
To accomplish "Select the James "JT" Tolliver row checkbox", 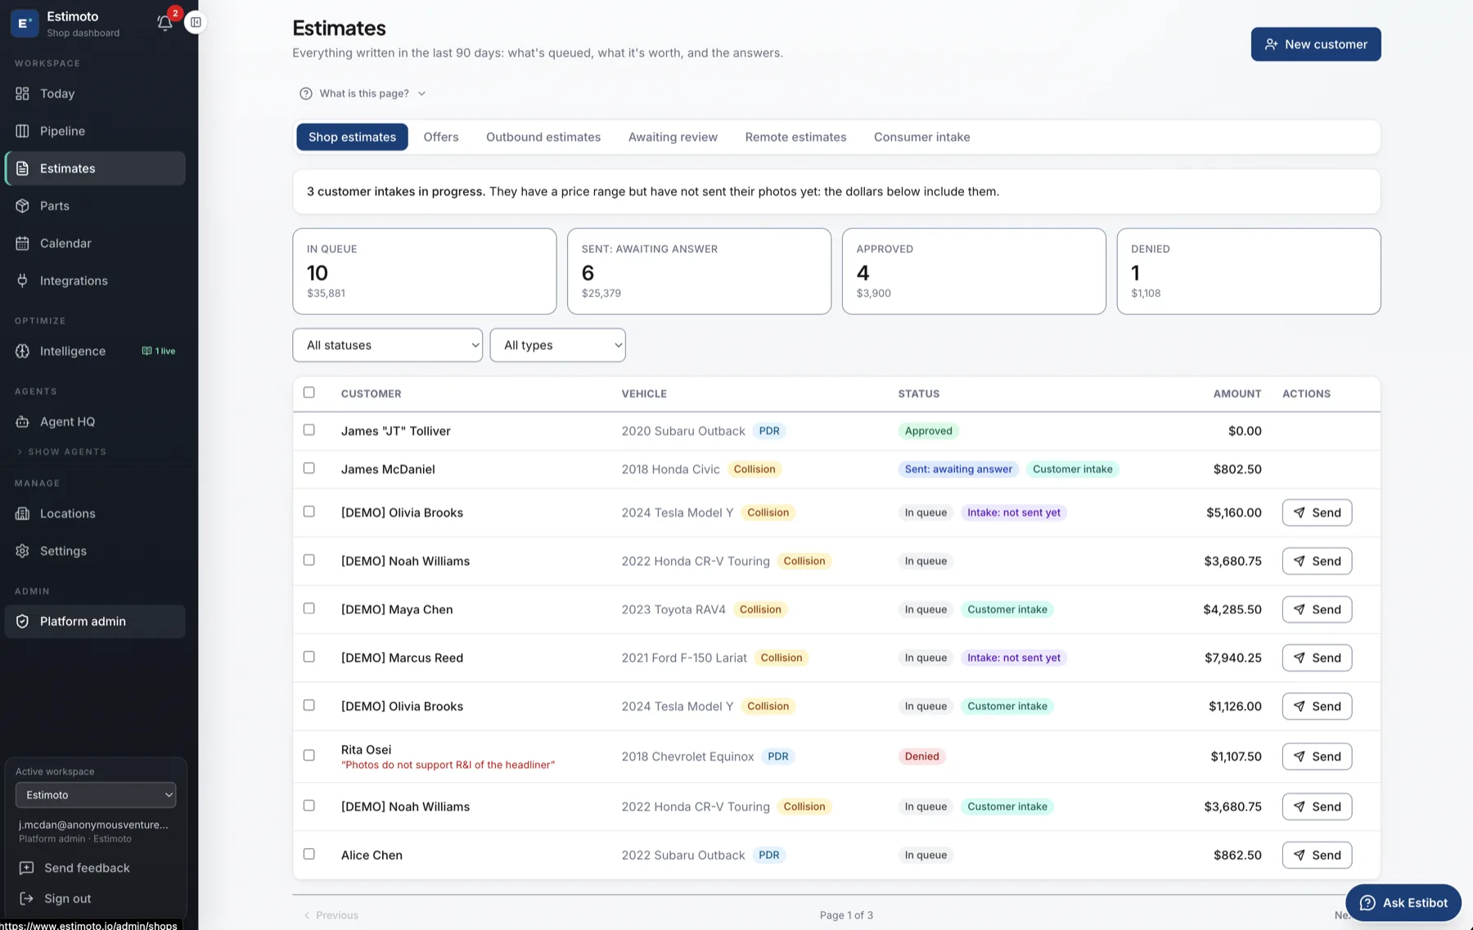I will point(309,430).
